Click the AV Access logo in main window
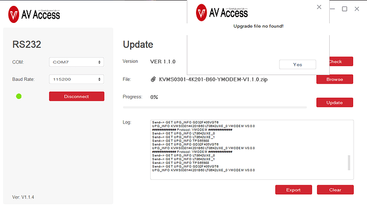 tap(34, 14)
